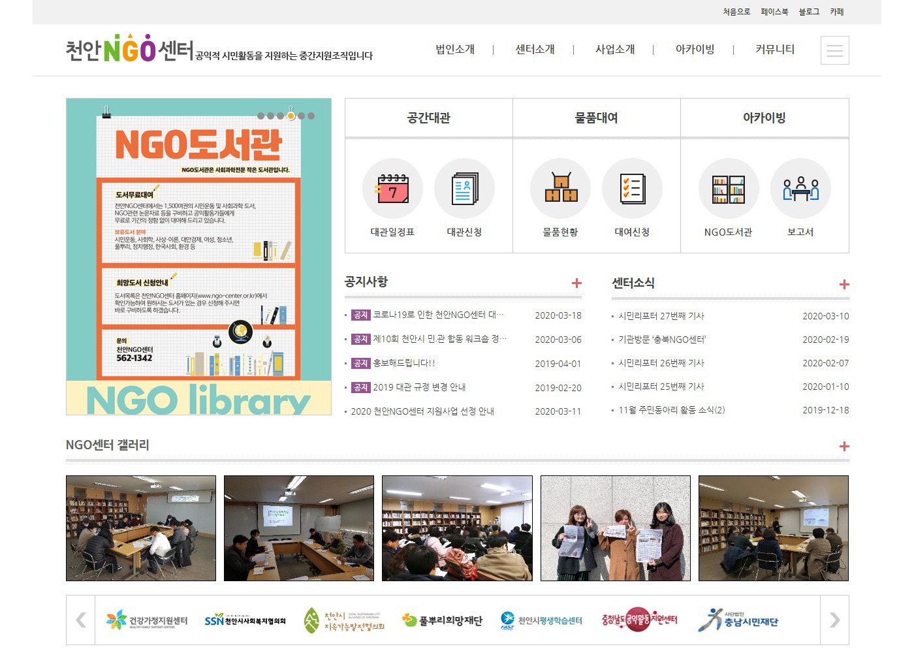Open the 센터소개 menu
The image size is (914, 653).
tap(535, 50)
